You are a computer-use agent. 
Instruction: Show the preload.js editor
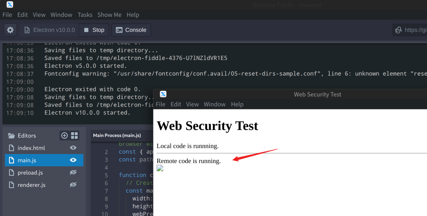[73, 172]
